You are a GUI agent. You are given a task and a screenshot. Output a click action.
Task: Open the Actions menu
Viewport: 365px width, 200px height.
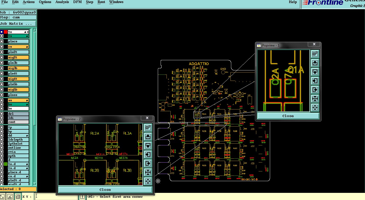[x=29, y=2]
